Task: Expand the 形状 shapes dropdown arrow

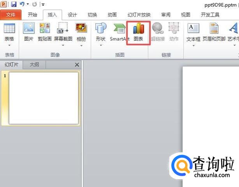Action: coord(101,45)
